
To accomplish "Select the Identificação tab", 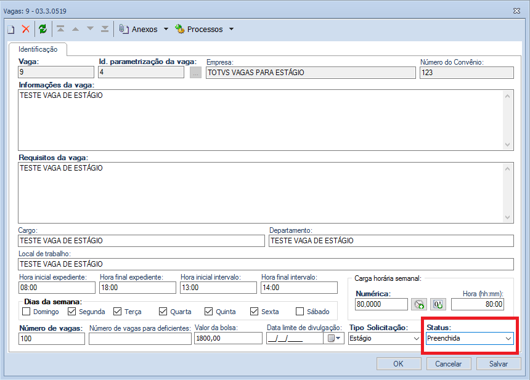I will coord(38,49).
